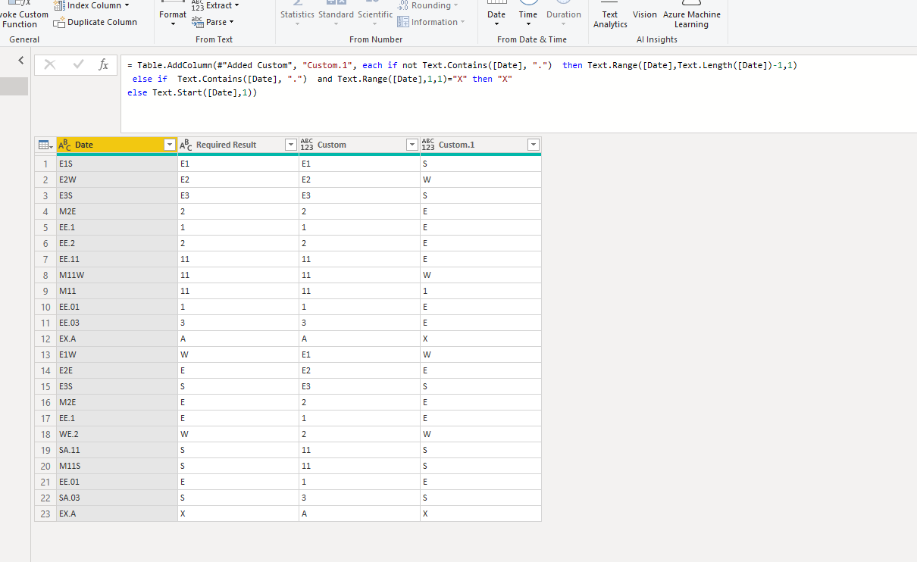Click the M11S cell in row 20
The width and height of the screenshot is (917, 562).
pyautogui.click(x=117, y=466)
